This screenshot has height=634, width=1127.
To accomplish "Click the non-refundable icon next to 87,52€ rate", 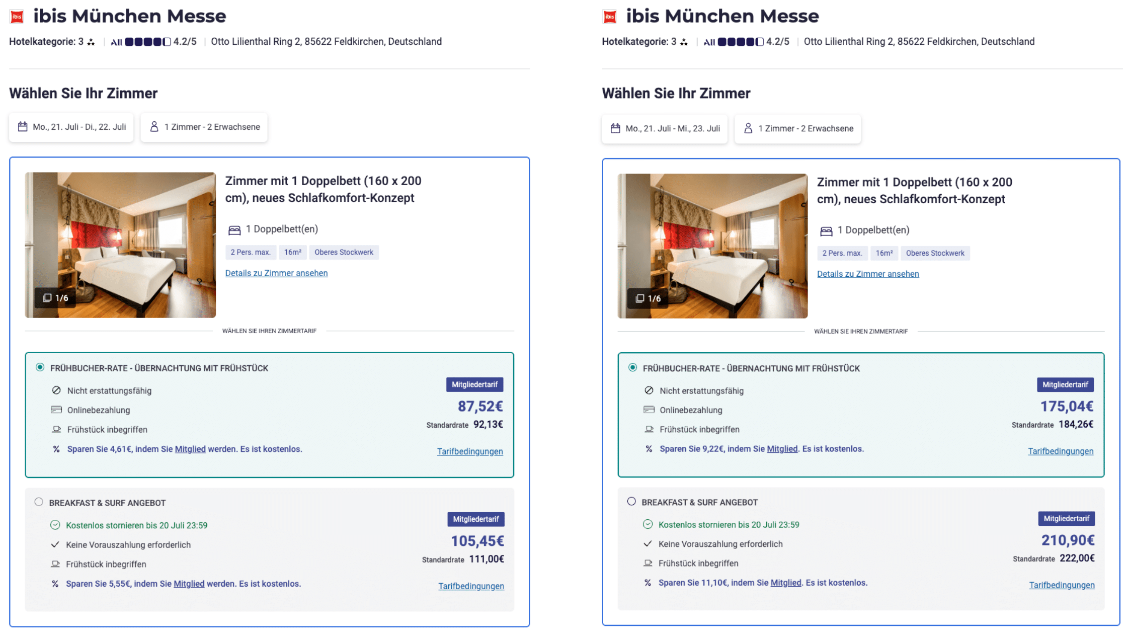I will (x=56, y=390).
